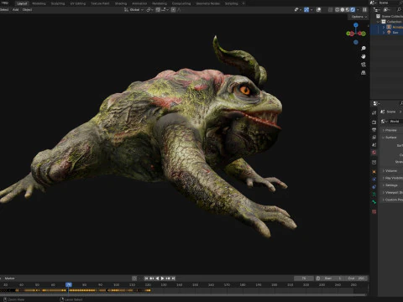This screenshot has width=403, height=302.
Task: Open the Options dropdown in viewport
Action: [x=359, y=17]
